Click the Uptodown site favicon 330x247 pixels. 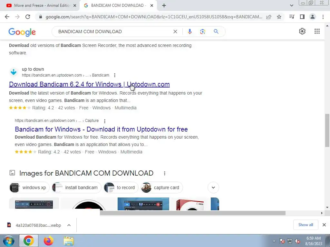(x=14, y=72)
